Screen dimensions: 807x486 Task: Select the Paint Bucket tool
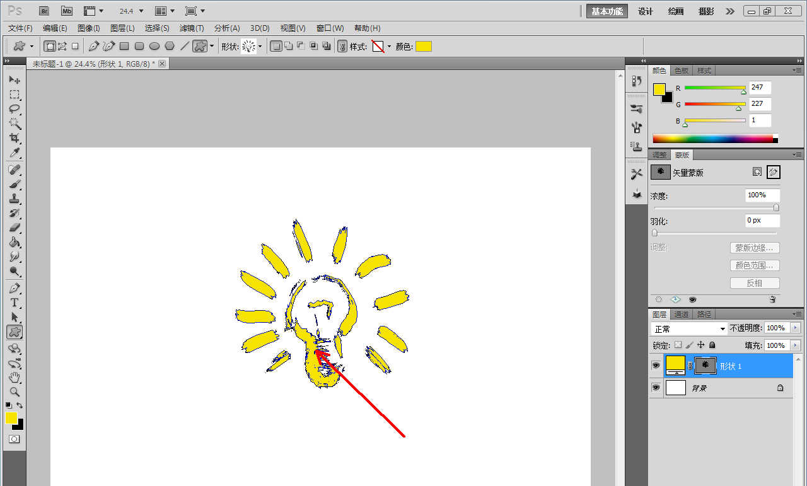coord(15,243)
